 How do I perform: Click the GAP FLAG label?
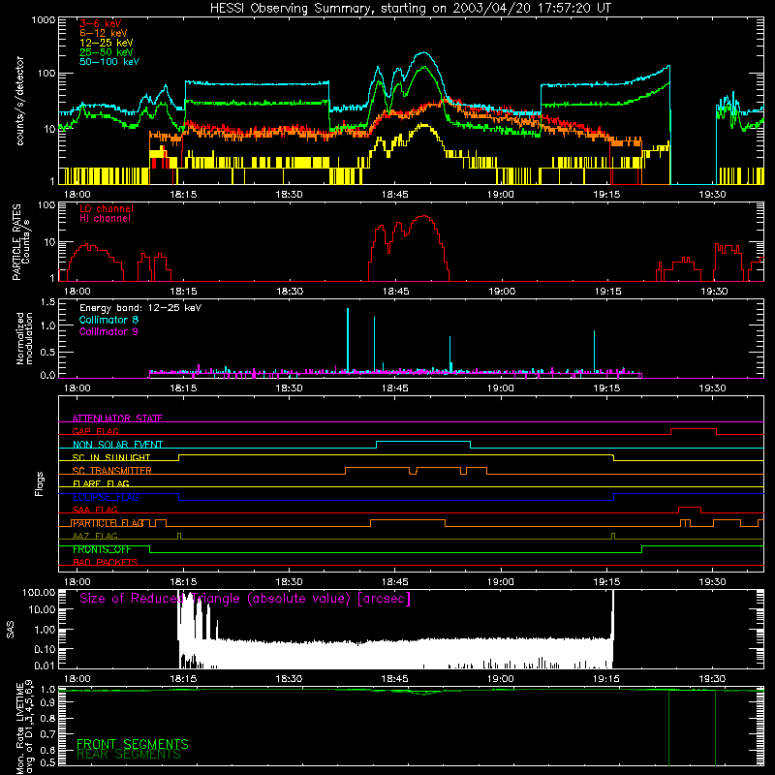[x=95, y=431]
